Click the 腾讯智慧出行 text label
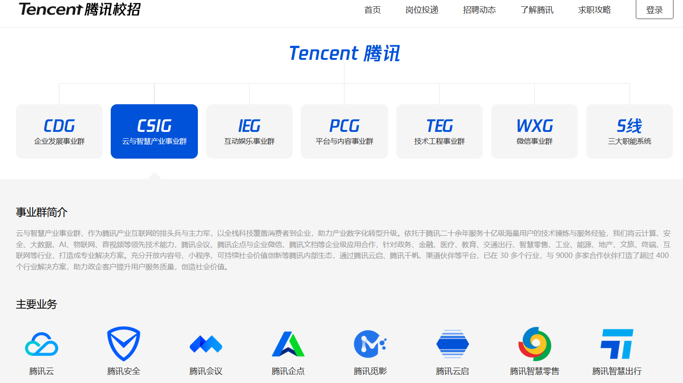The height and width of the screenshot is (383, 683). point(617,371)
